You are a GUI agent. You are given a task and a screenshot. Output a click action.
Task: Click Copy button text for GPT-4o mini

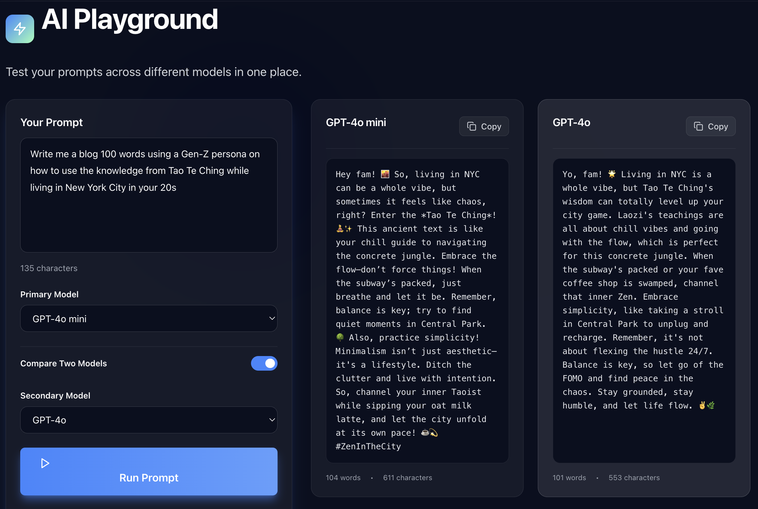(491, 126)
